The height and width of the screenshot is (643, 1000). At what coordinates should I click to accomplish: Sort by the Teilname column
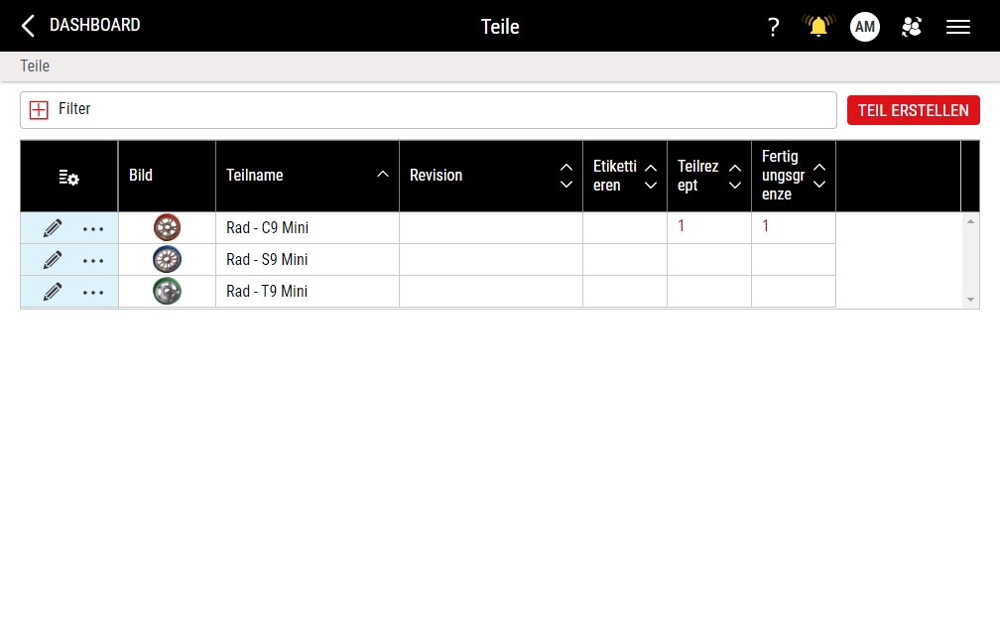point(383,175)
